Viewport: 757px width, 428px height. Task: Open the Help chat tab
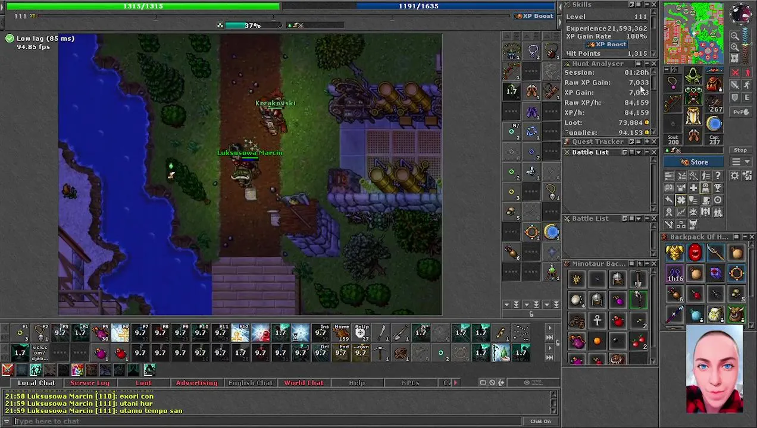(357, 383)
